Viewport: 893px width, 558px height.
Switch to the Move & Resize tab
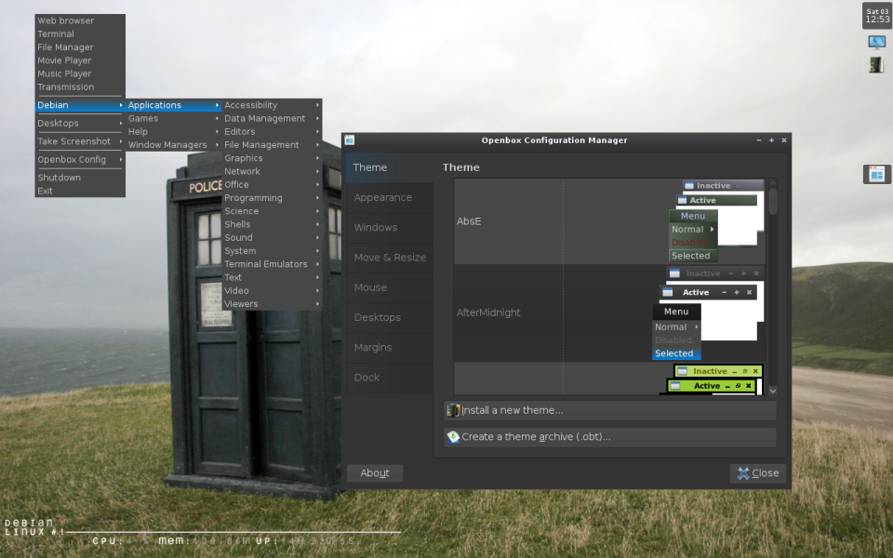tap(390, 258)
